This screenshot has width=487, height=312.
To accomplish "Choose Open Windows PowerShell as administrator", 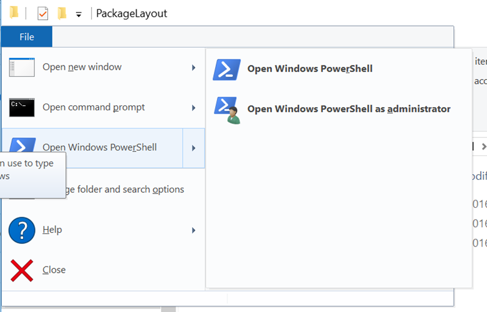I will [x=349, y=109].
